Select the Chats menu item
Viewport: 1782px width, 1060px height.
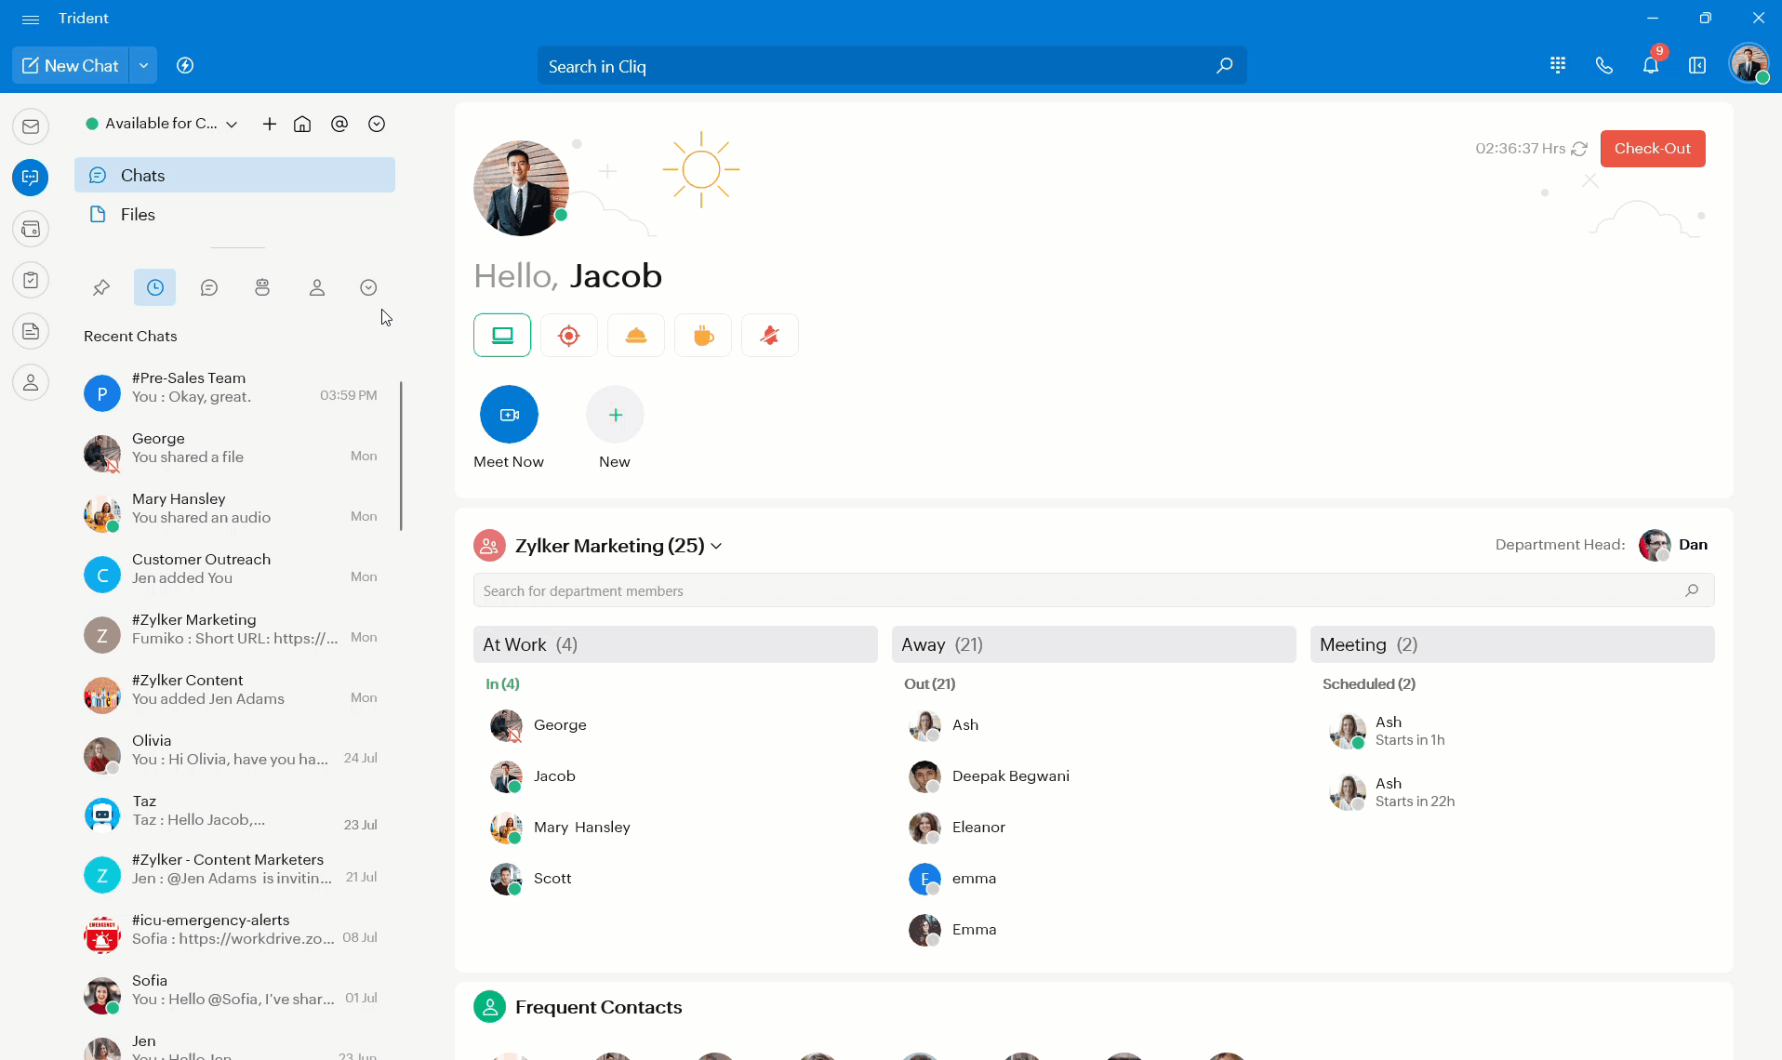(x=234, y=175)
